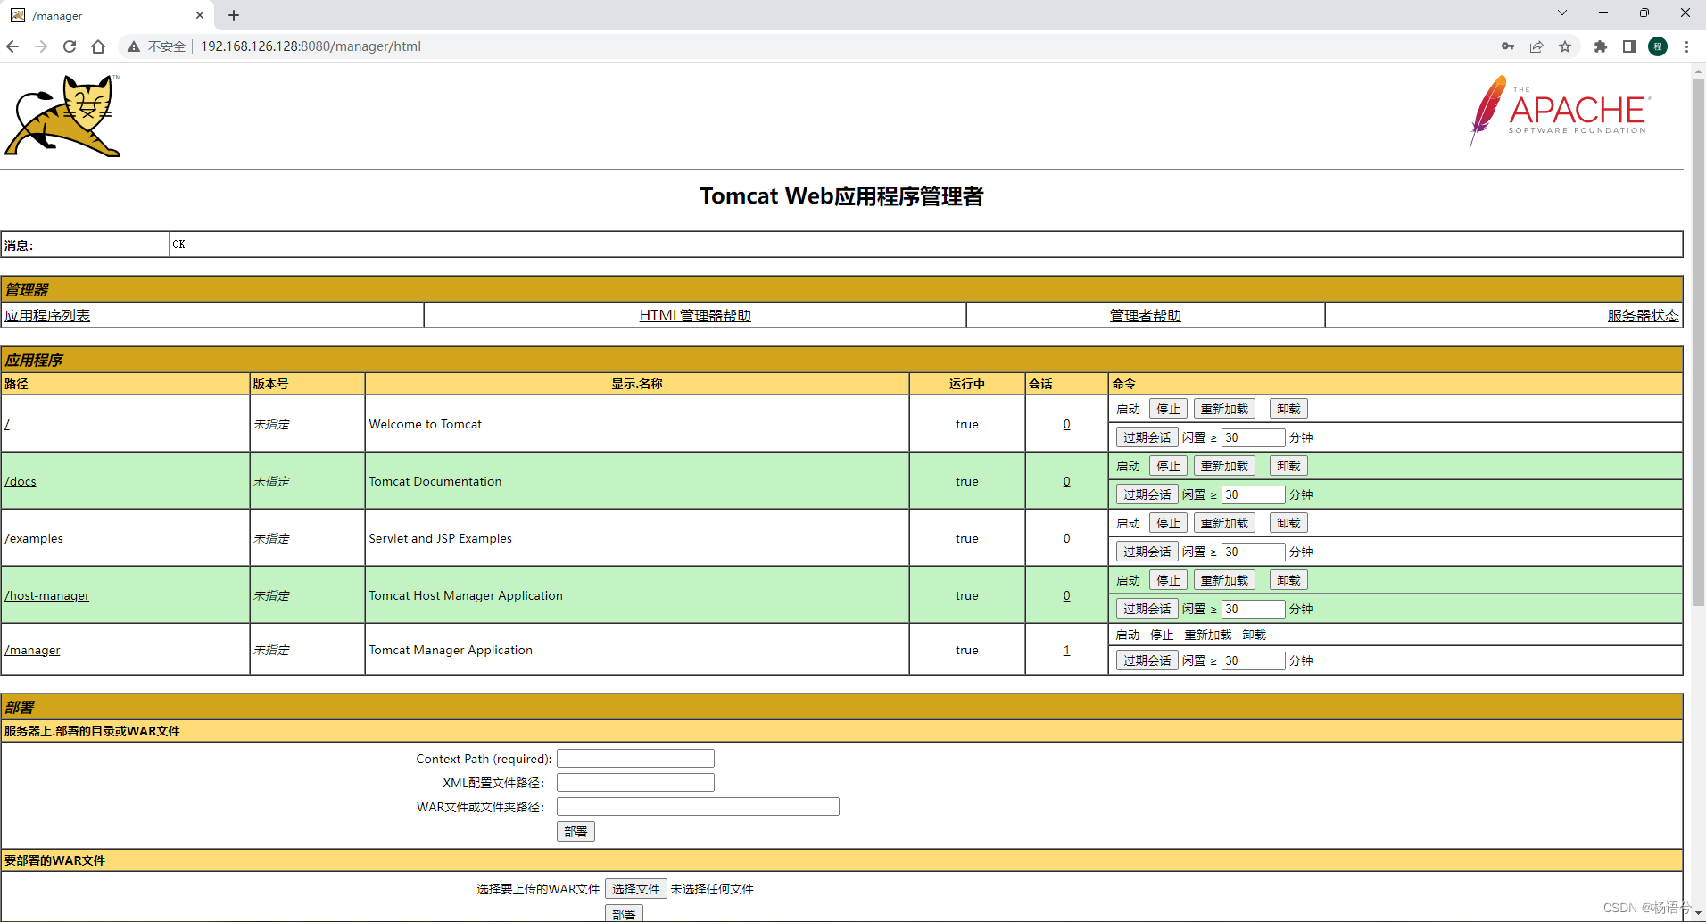The width and height of the screenshot is (1706, 922).
Task: Click 停止 for the root / application
Action: 1168,409
